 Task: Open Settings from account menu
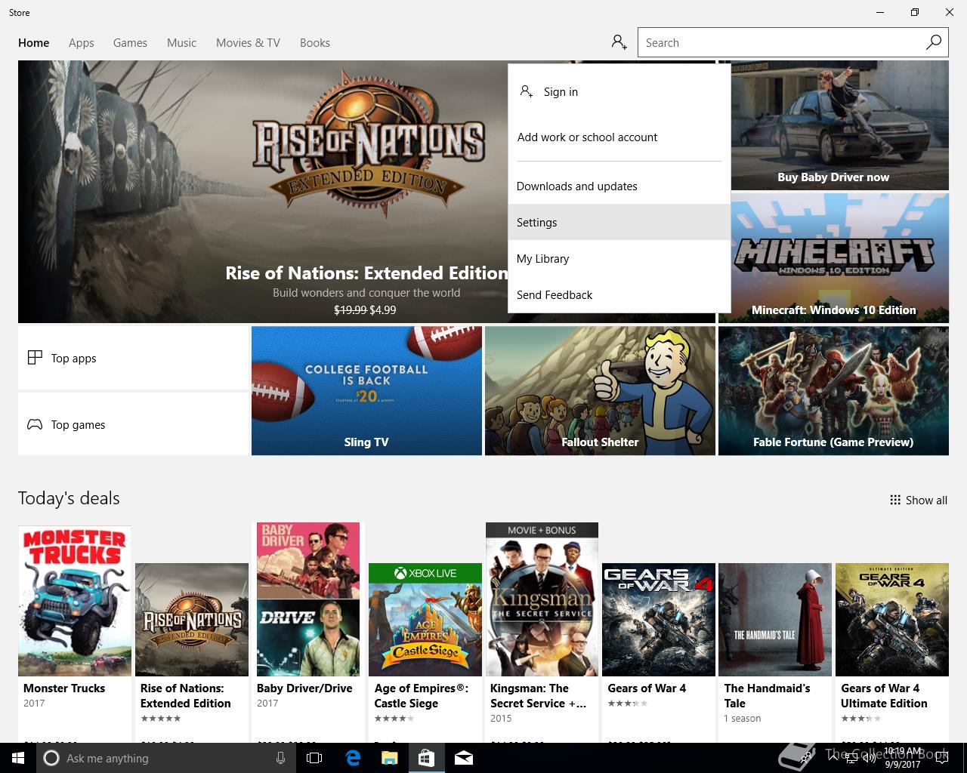click(619, 222)
